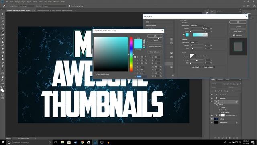Image resolution: width=257 pixels, height=145 pixels.
Task: Select the Zoom tool in toolbar
Action: tap(2, 80)
